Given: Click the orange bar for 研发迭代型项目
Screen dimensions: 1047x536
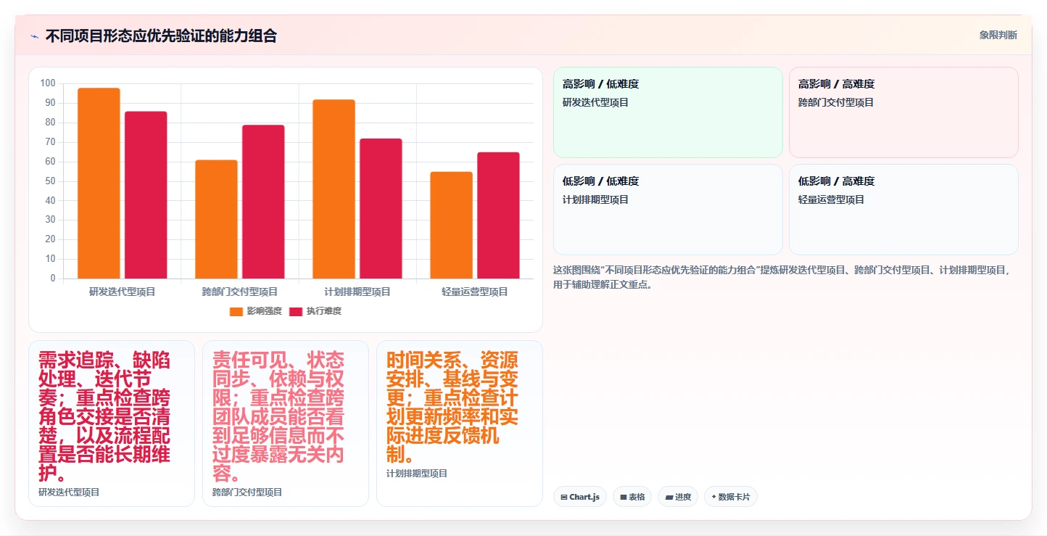Looking at the screenshot, I should tap(99, 183).
